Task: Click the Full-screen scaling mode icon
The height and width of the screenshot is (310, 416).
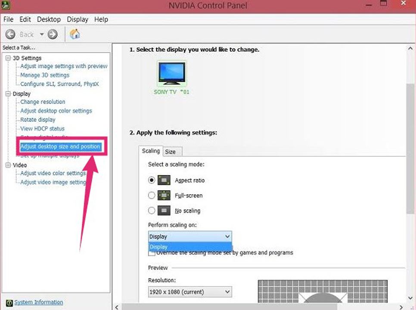Action: point(164,195)
